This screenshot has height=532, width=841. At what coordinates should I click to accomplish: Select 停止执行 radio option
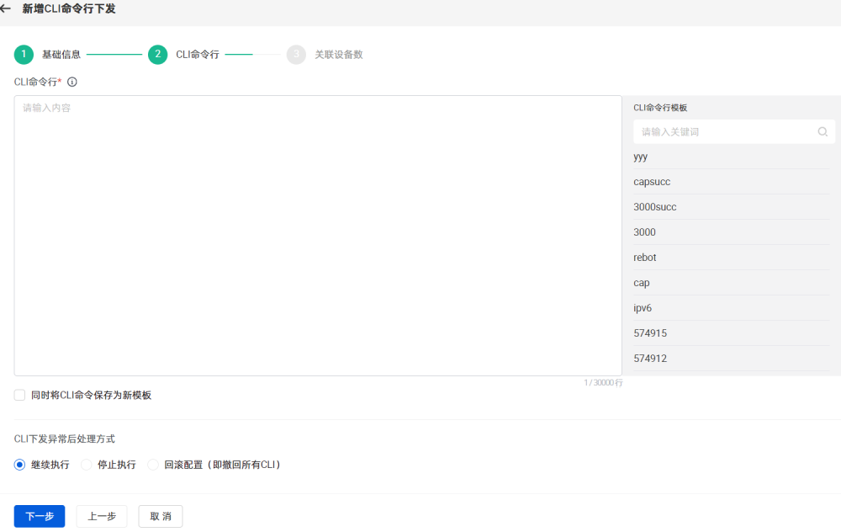click(87, 465)
